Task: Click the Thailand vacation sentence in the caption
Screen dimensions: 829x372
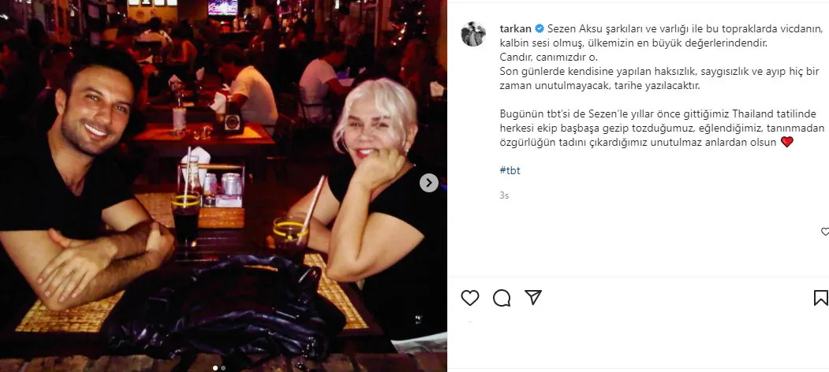Action: 647,128
